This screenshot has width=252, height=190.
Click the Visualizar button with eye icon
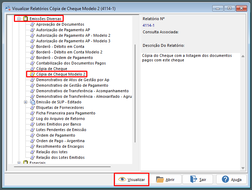[x=132, y=180]
